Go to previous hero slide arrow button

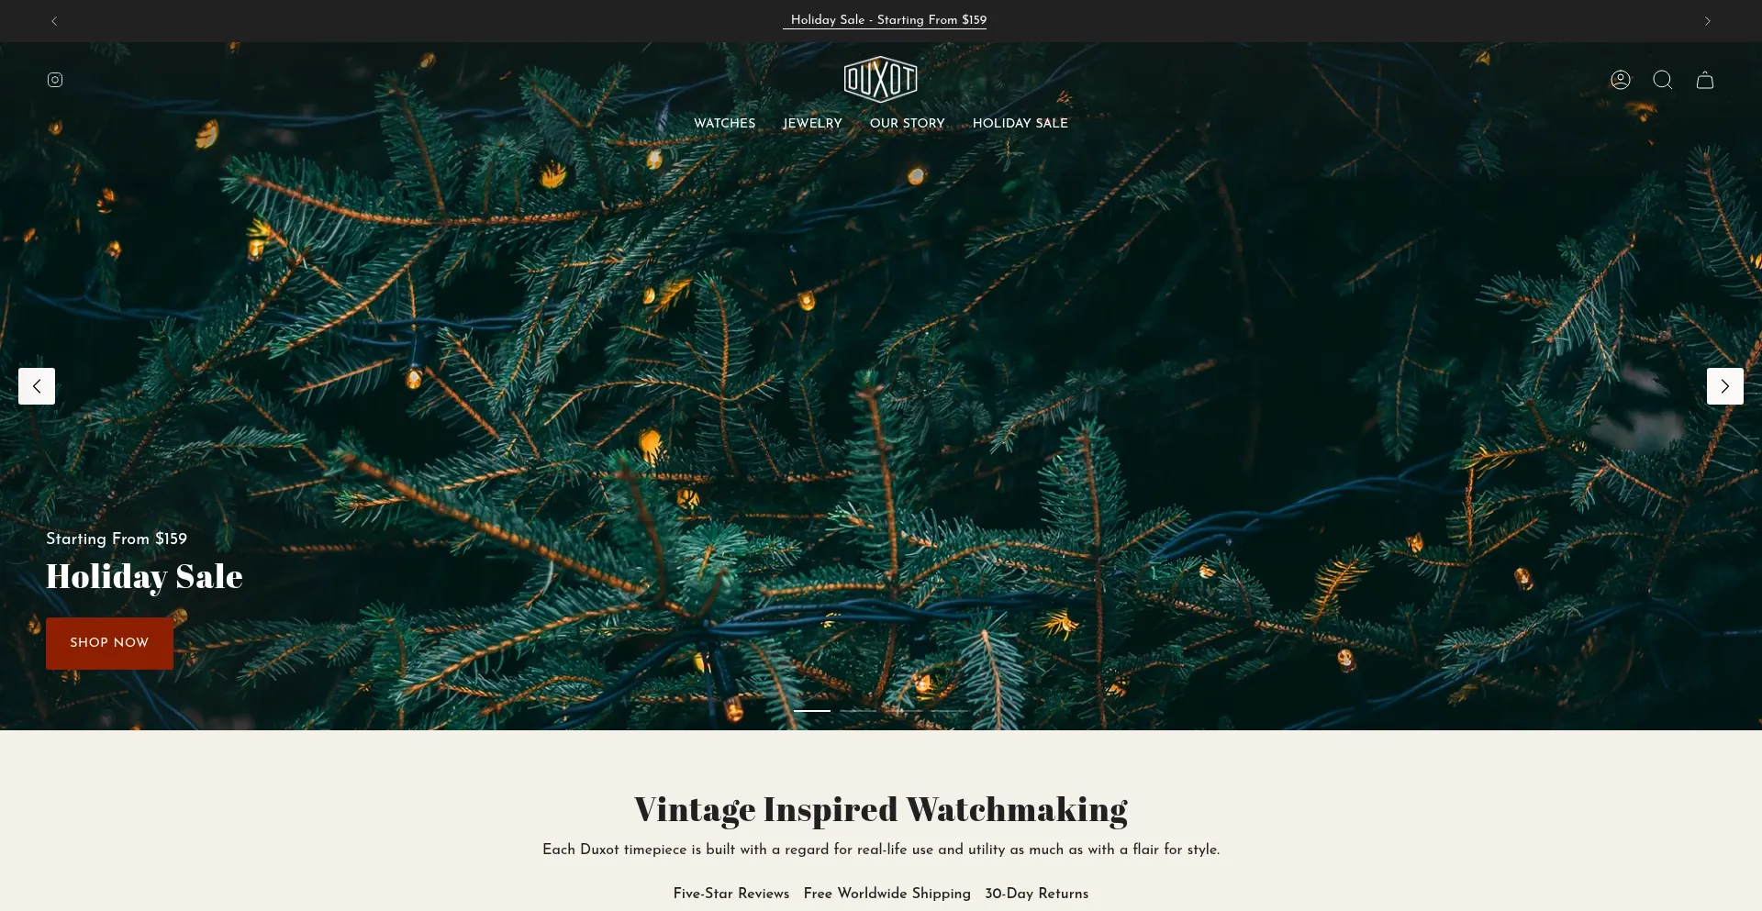pos(37,386)
